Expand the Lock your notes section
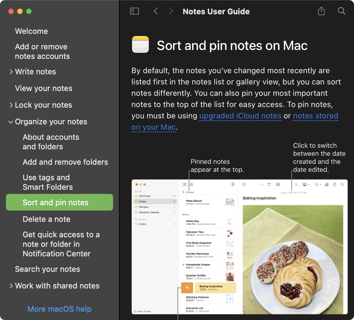Screen dimensions: 354x320 tap(11, 105)
